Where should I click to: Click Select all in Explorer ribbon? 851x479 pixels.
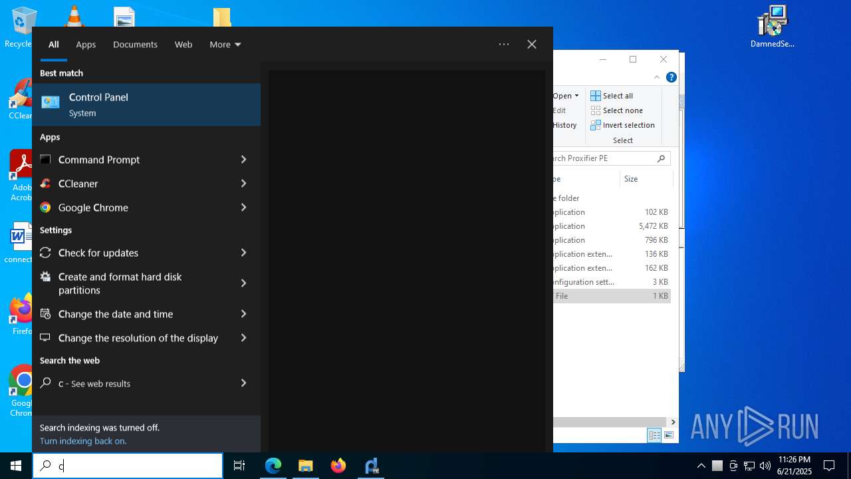click(x=612, y=96)
